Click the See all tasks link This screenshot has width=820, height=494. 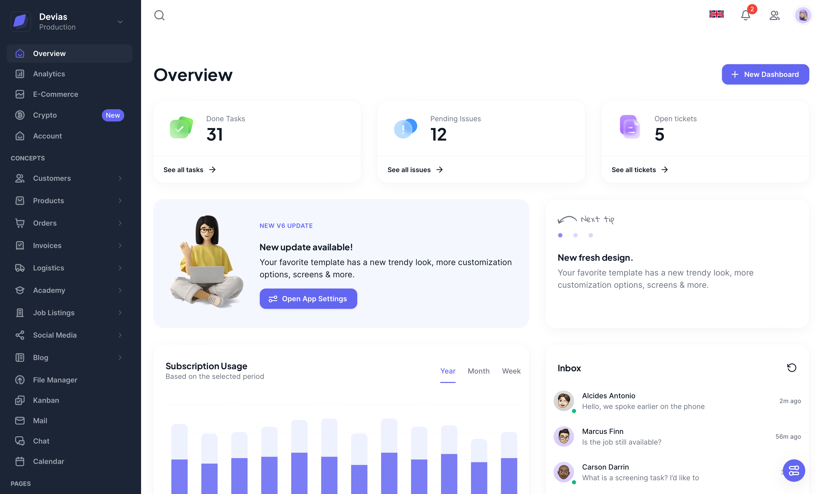(x=190, y=169)
